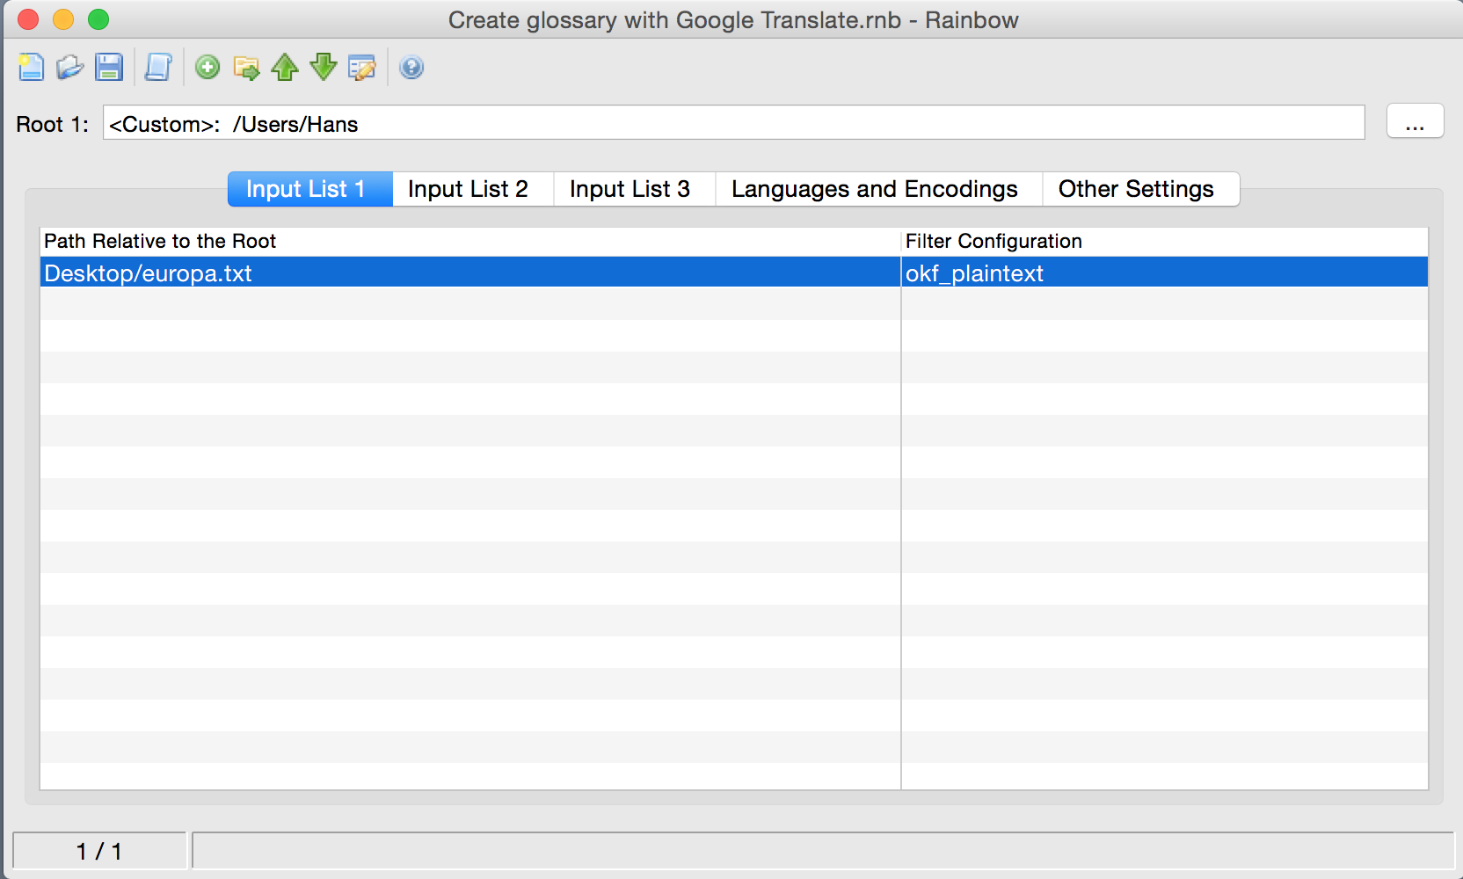Switch to the Input List 2 tab
Viewport: 1463px width, 879px height.
tap(468, 189)
